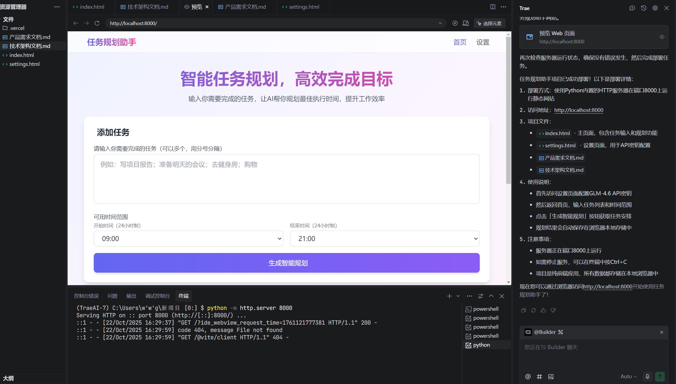Add a new terminal with plus icon

click(449, 296)
